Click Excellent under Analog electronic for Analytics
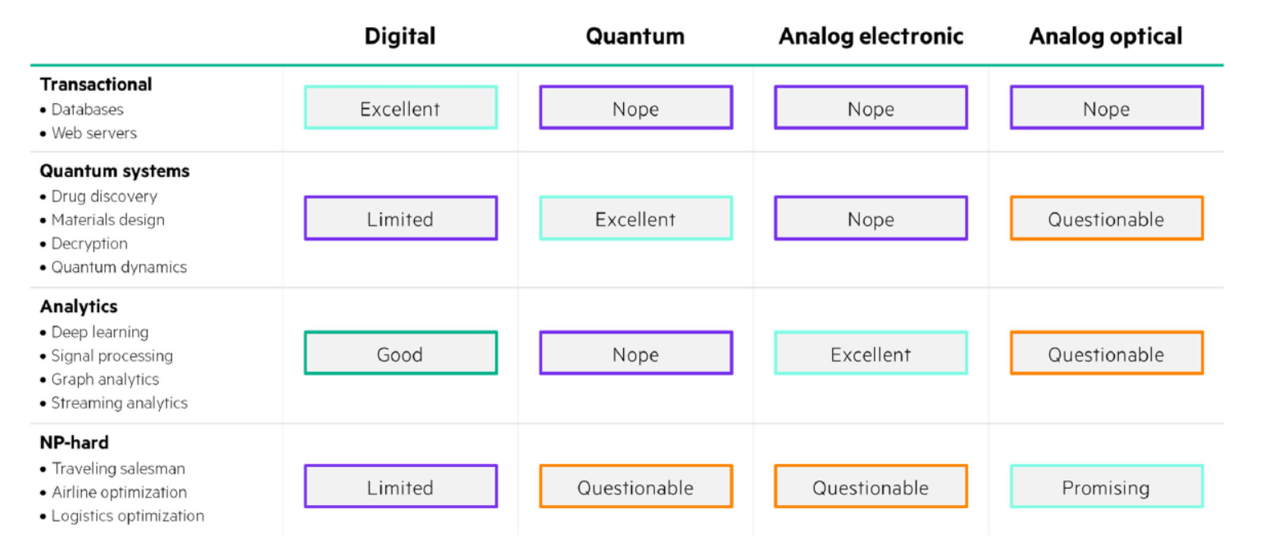The width and height of the screenshot is (1264, 550). coord(871,353)
